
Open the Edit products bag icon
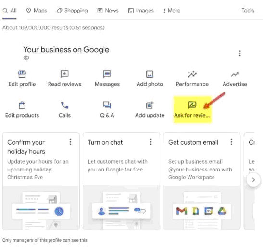coord(22,105)
